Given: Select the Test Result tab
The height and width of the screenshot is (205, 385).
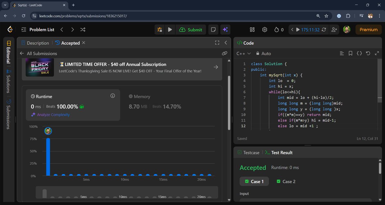Looking at the screenshot, I should click(279, 153).
